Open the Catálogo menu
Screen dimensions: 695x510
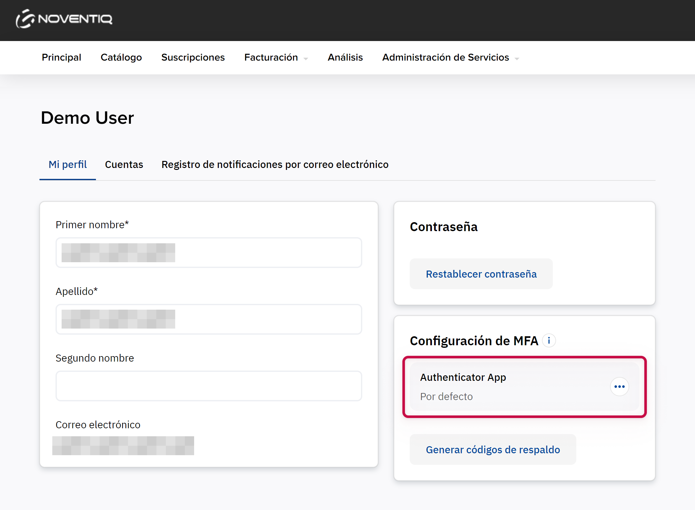click(x=121, y=57)
